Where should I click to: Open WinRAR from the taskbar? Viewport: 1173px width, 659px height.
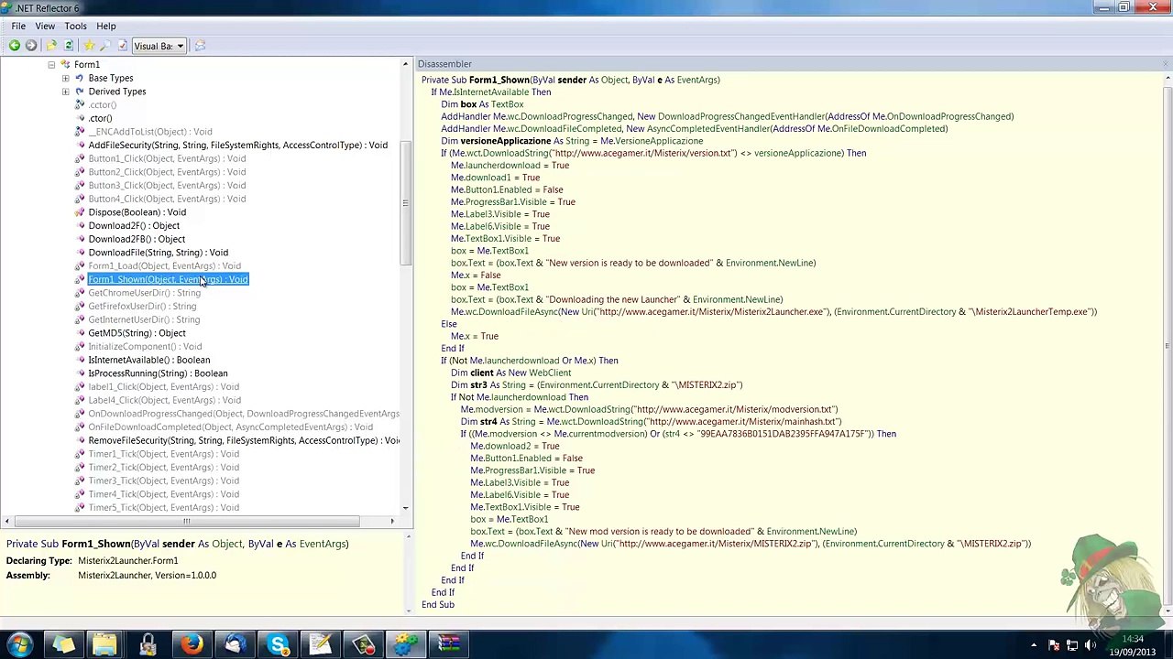(449, 644)
